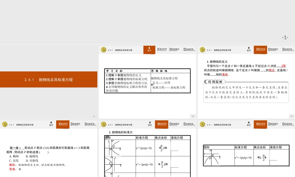Click the gold logo emblem on the x²=-2py table slide
Viewport: 295px width, 177px height.
point(202,124)
